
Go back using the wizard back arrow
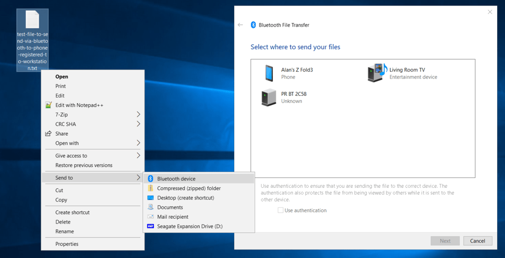point(240,25)
